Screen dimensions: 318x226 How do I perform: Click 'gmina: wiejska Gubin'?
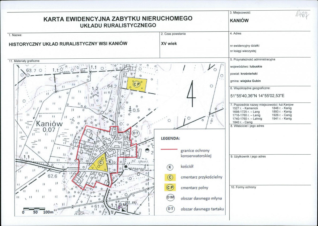point(245,81)
